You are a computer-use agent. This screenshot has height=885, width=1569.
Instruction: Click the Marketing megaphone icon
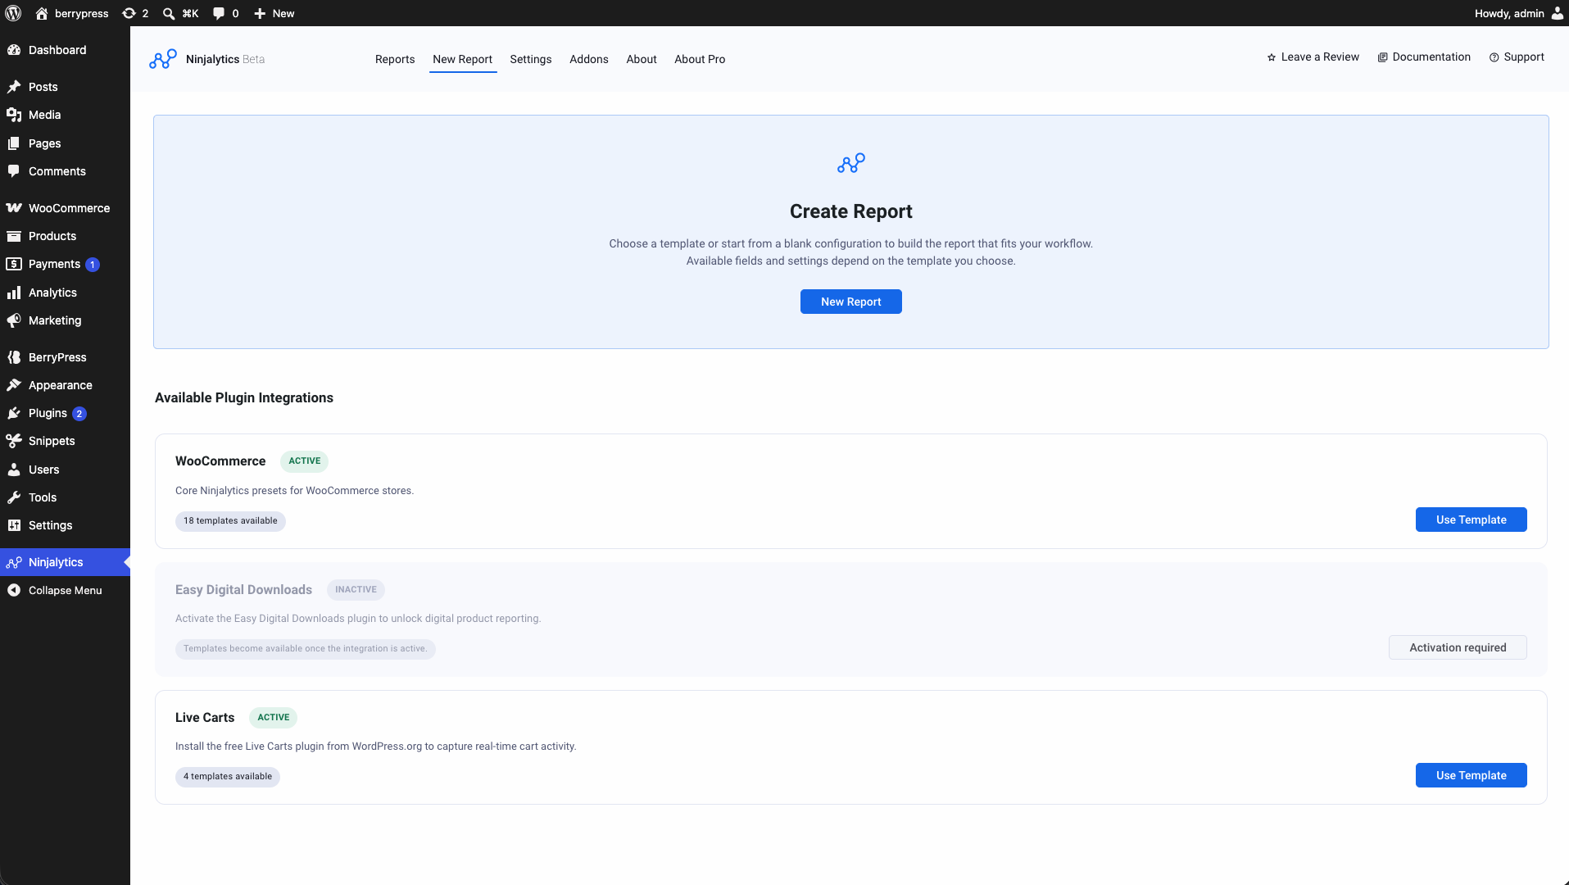[x=14, y=320]
